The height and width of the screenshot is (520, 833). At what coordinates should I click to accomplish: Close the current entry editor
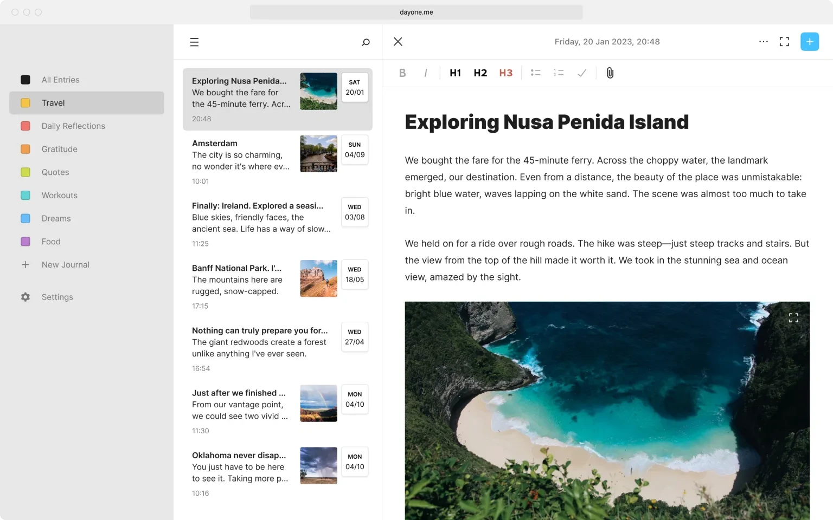pos(398,42)
